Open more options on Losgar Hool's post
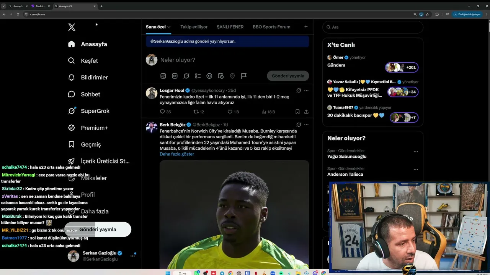 (x=306, y=91)
